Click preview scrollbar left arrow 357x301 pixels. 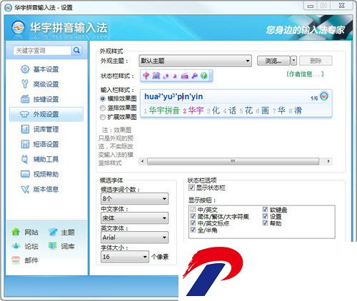point(142,161)
